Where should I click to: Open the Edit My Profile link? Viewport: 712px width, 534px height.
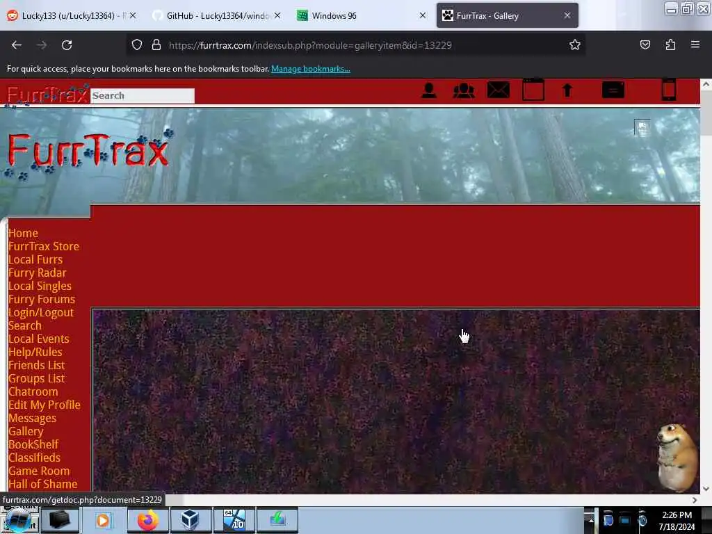(44, 405)
